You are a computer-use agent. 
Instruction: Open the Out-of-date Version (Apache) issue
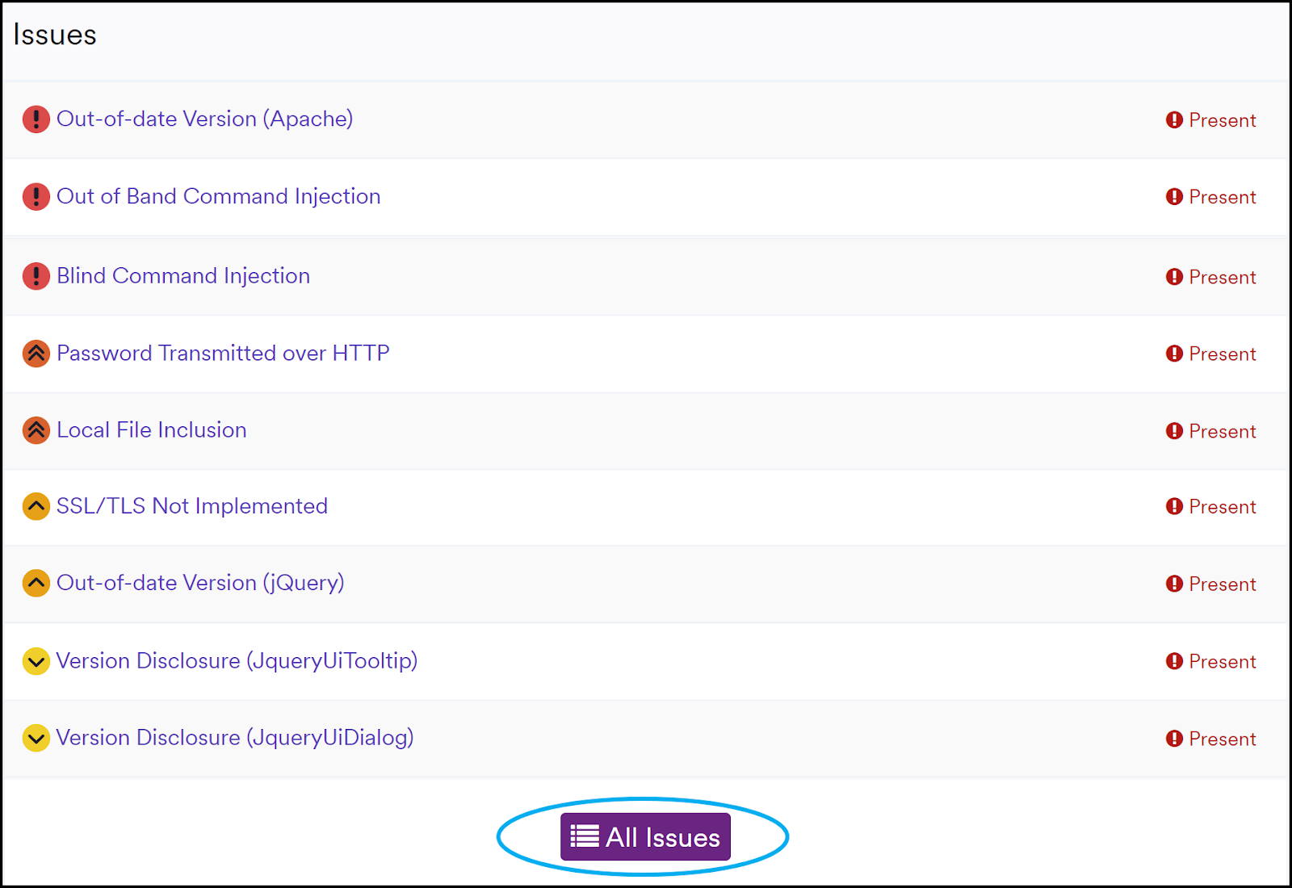pos(204,119)
